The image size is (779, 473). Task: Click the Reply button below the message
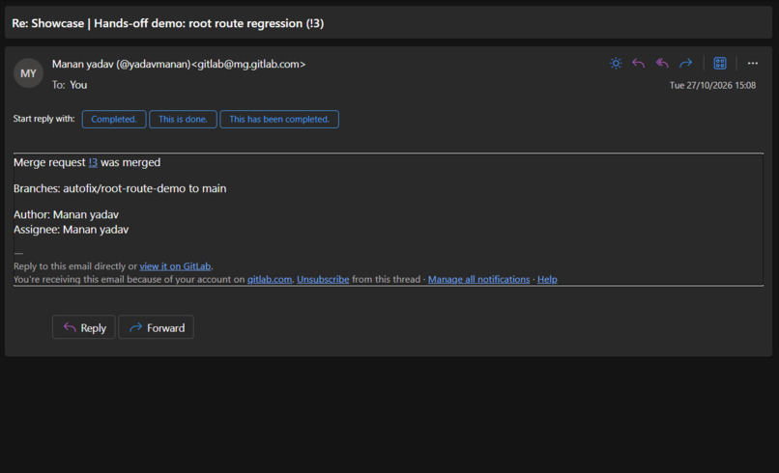point(84,327)
